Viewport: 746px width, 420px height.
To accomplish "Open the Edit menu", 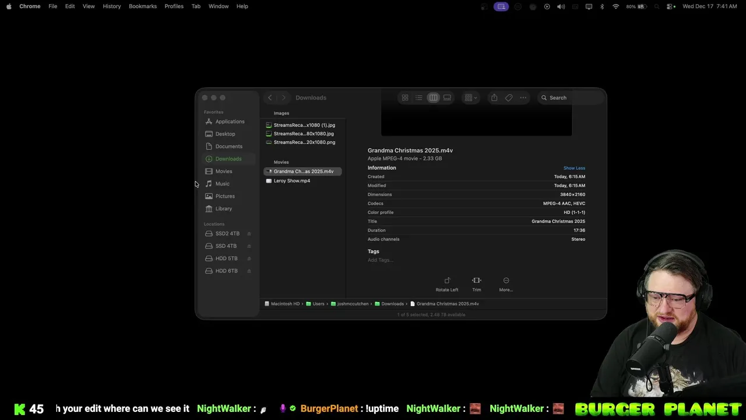I will click(70, 6).
